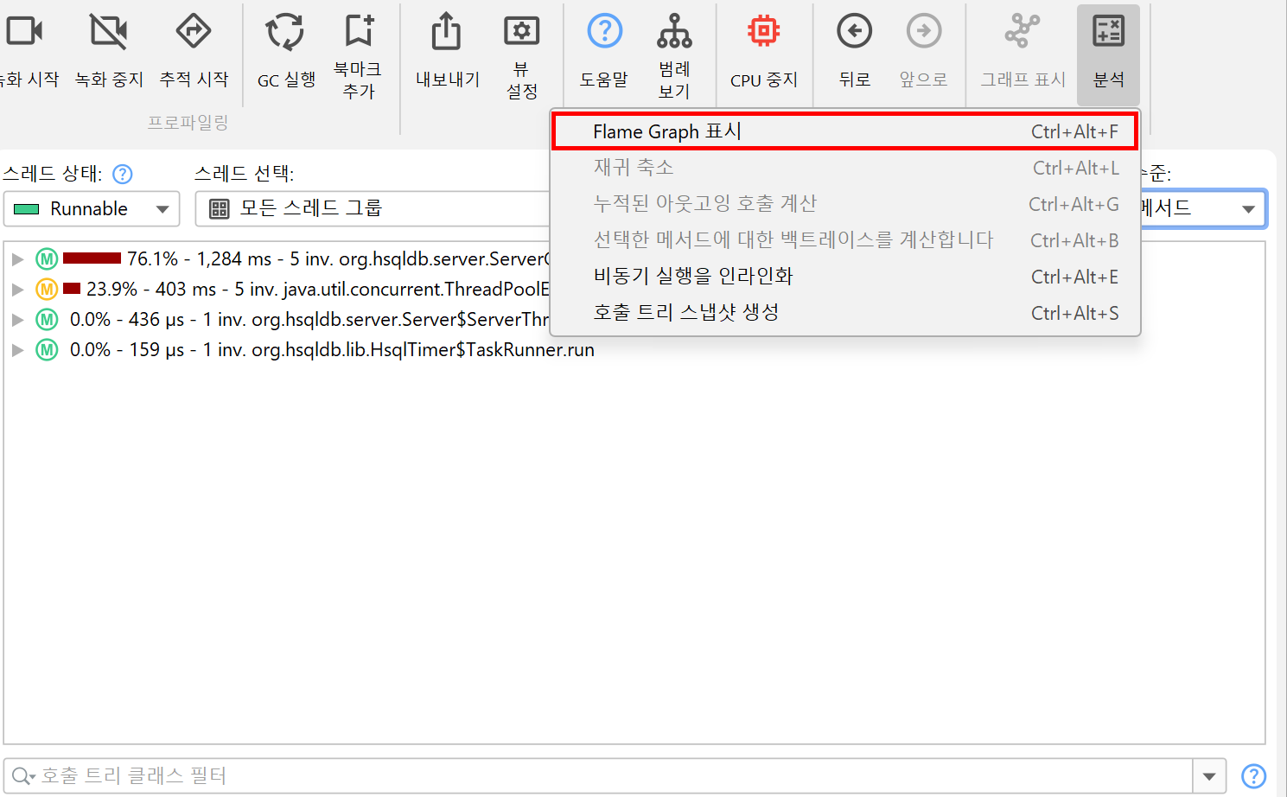Open 뷰 설정 (View Settings)

point(521,31)
